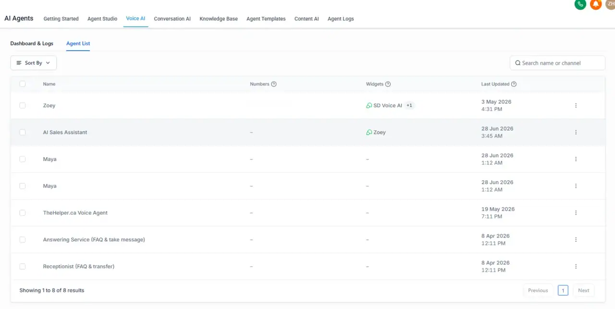
Task: Open actions menu for TheHelper.ca Voice Agent
Action: [x=576, y=213]
